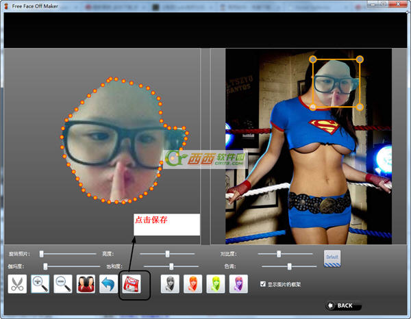Click top-right handle of orange face frame
Screen dimensions: 411x319
tap(360, 59)
